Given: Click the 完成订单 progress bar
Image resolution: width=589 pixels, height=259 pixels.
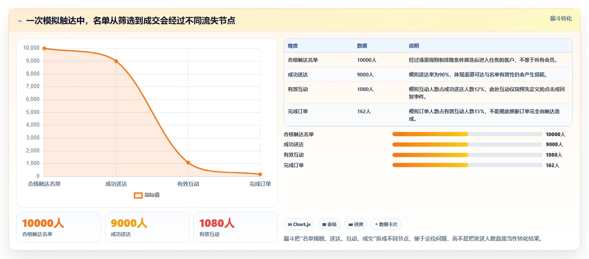Looking at the screenshot, I should 467,165.
